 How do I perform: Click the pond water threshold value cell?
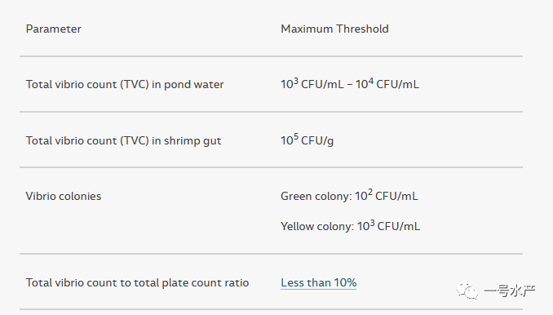[x=350, y=84]
